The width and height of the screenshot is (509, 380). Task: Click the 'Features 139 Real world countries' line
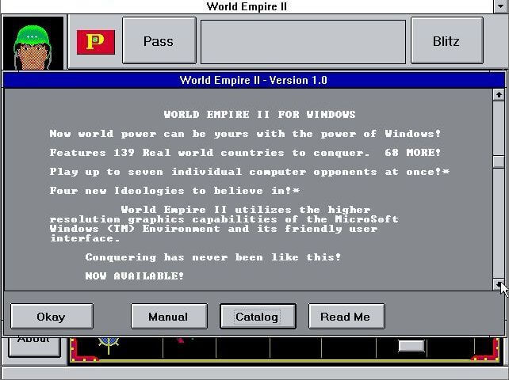click(x=245, y=153)
